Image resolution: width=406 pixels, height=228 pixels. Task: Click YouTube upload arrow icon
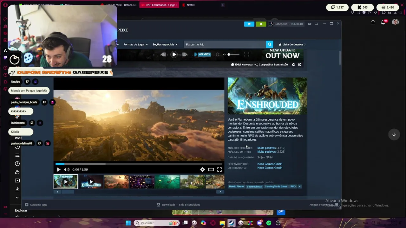pos(373,22)
